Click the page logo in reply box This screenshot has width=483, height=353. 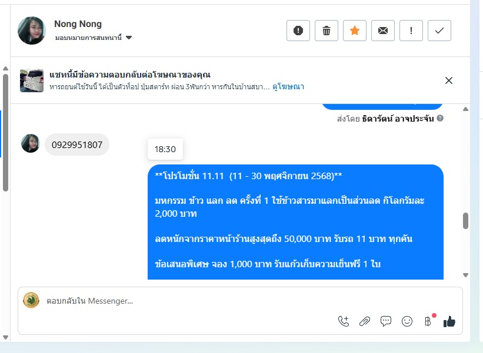[31, 300]
